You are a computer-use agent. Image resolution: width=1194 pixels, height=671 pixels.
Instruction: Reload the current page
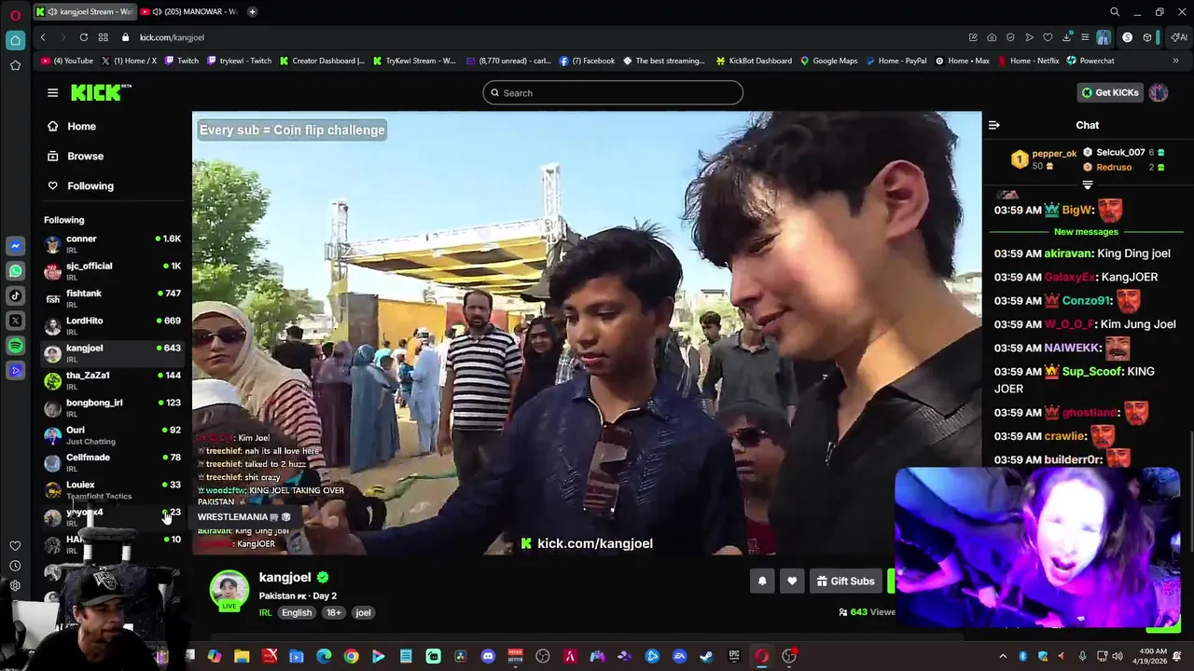pyautogui.click(x=84, y=37)
